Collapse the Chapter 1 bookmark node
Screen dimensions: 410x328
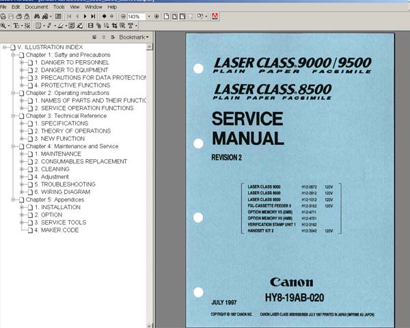[x=13, y=55]
